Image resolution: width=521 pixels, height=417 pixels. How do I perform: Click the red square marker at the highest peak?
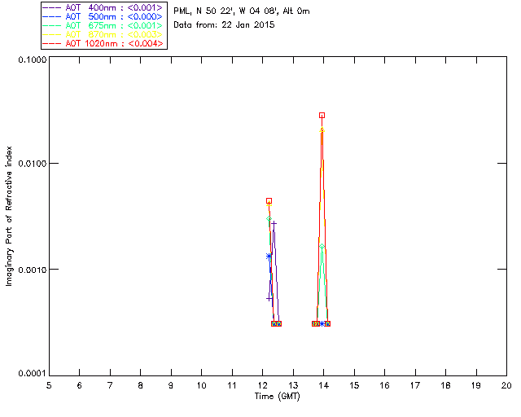pyautogui.click(x=322, y=116)
